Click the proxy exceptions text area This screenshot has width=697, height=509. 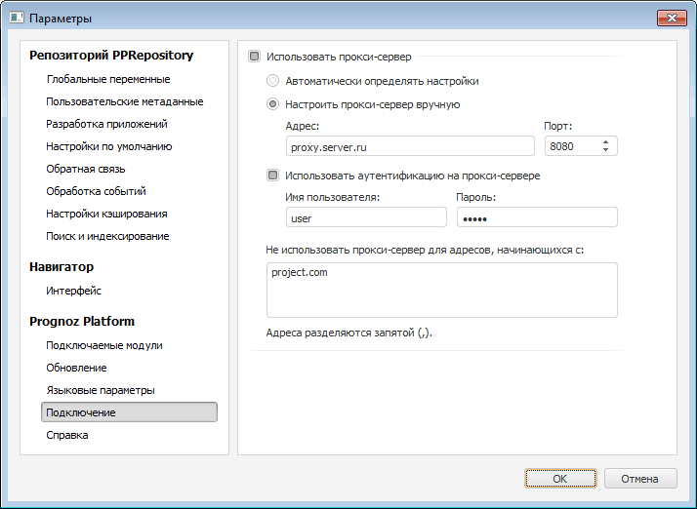(442, 290)
